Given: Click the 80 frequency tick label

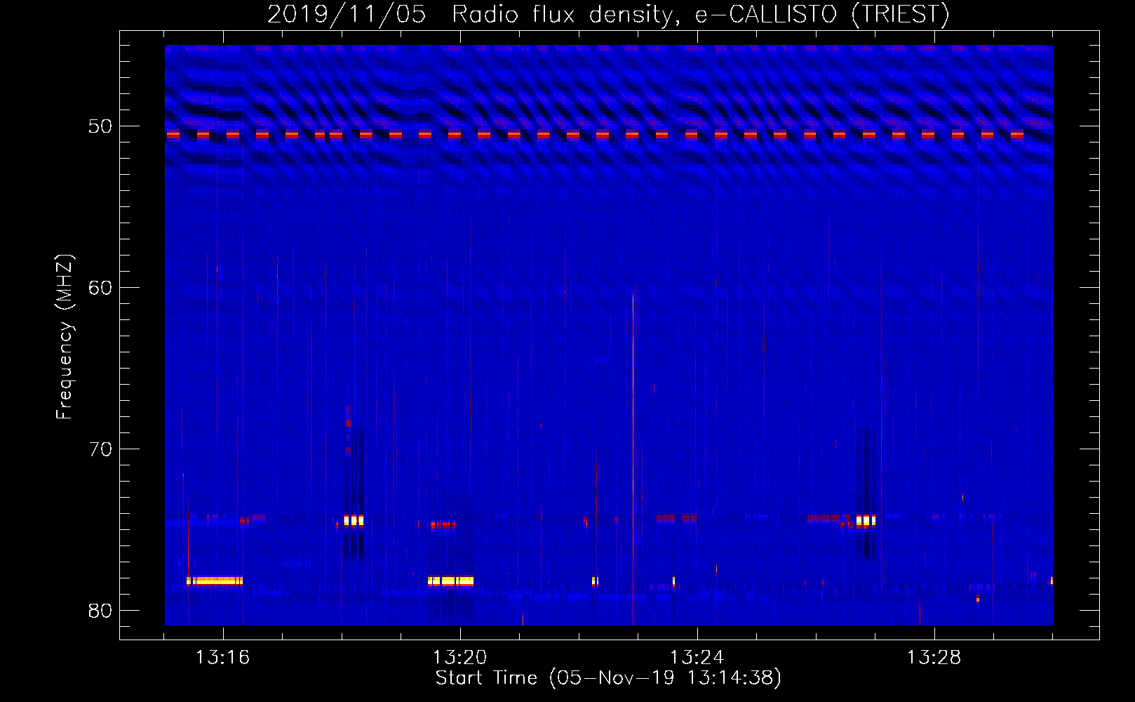Looking at the screenshot, I should 100,611.
